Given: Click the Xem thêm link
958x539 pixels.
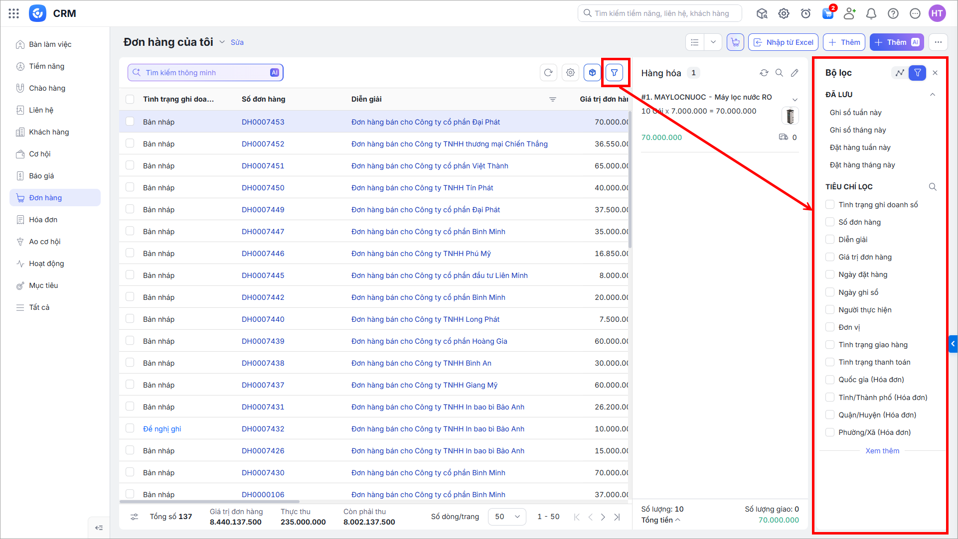Looking at the screenshot, I should [882, 451].
